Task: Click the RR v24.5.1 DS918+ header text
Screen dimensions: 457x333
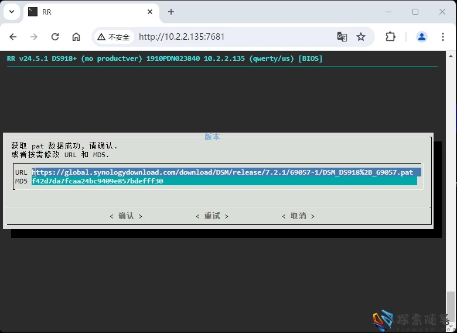Action: pyautogui.click(x=165, y=58)
